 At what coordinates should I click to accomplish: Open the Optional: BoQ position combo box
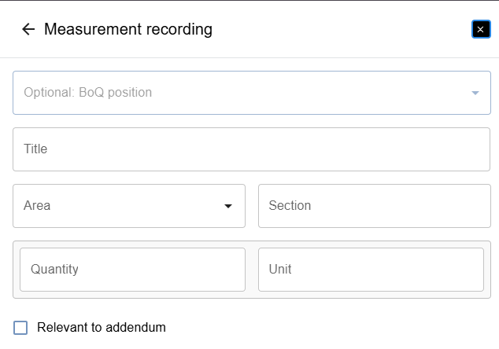[x=251, y=93]
